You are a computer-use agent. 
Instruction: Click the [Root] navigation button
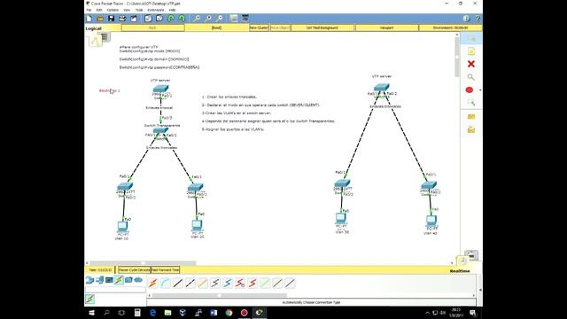pos(216,27)
